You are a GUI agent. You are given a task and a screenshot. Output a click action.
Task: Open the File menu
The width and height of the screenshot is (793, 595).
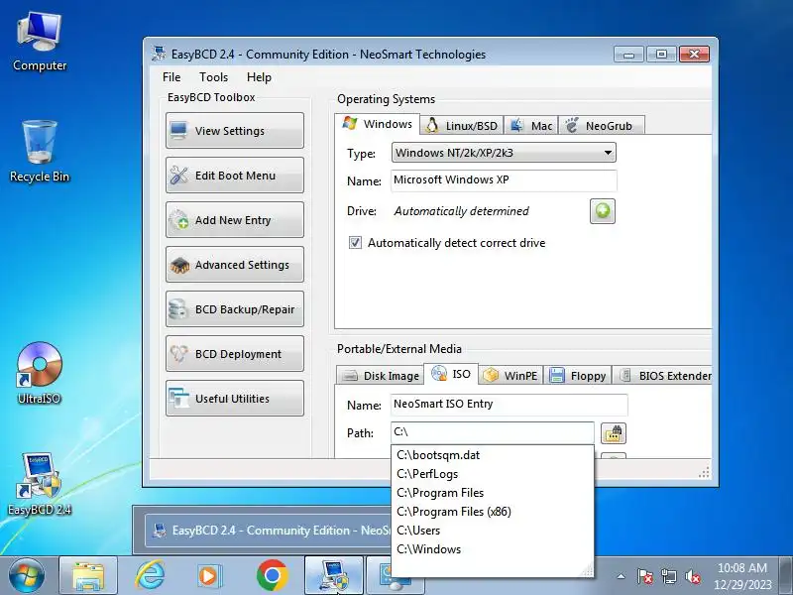[171, 77]
